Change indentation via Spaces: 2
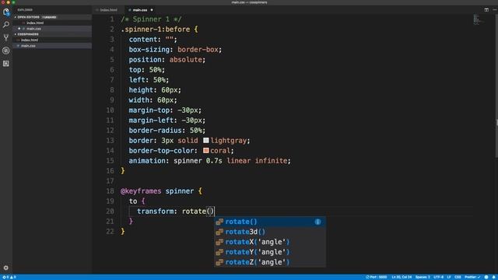Screen dimensions: 498x280 [x=423, y=277]
